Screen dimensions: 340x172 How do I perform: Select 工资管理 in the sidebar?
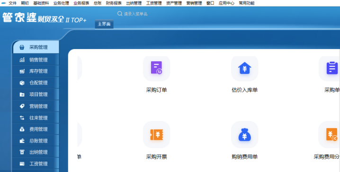coord(36,164)
